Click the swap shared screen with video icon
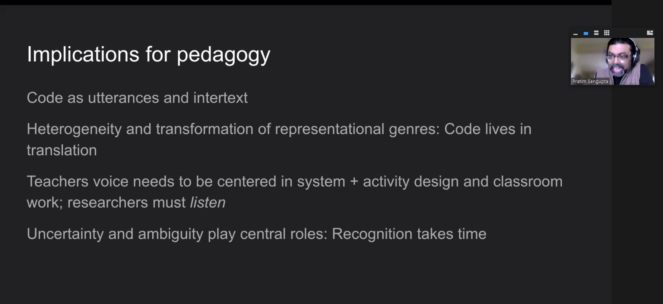The image size is (663, 304). tap(650, 33)
